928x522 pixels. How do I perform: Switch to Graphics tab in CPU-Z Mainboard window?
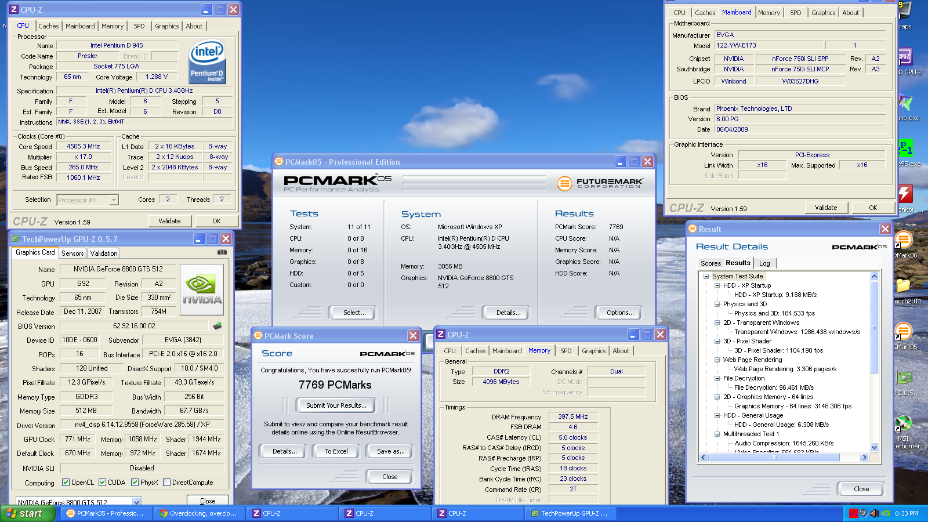tap(824, 13)
